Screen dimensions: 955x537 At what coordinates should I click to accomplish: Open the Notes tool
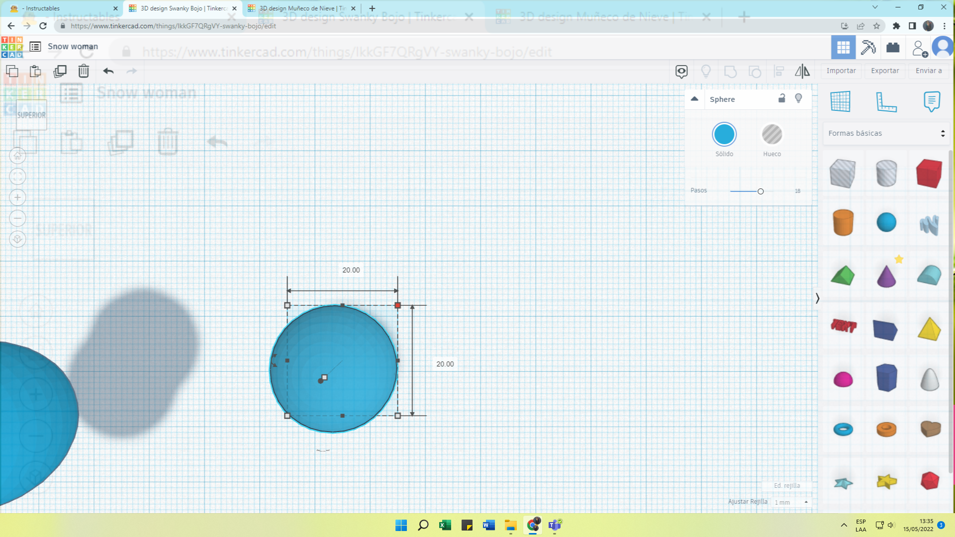(x=932, y=101)
